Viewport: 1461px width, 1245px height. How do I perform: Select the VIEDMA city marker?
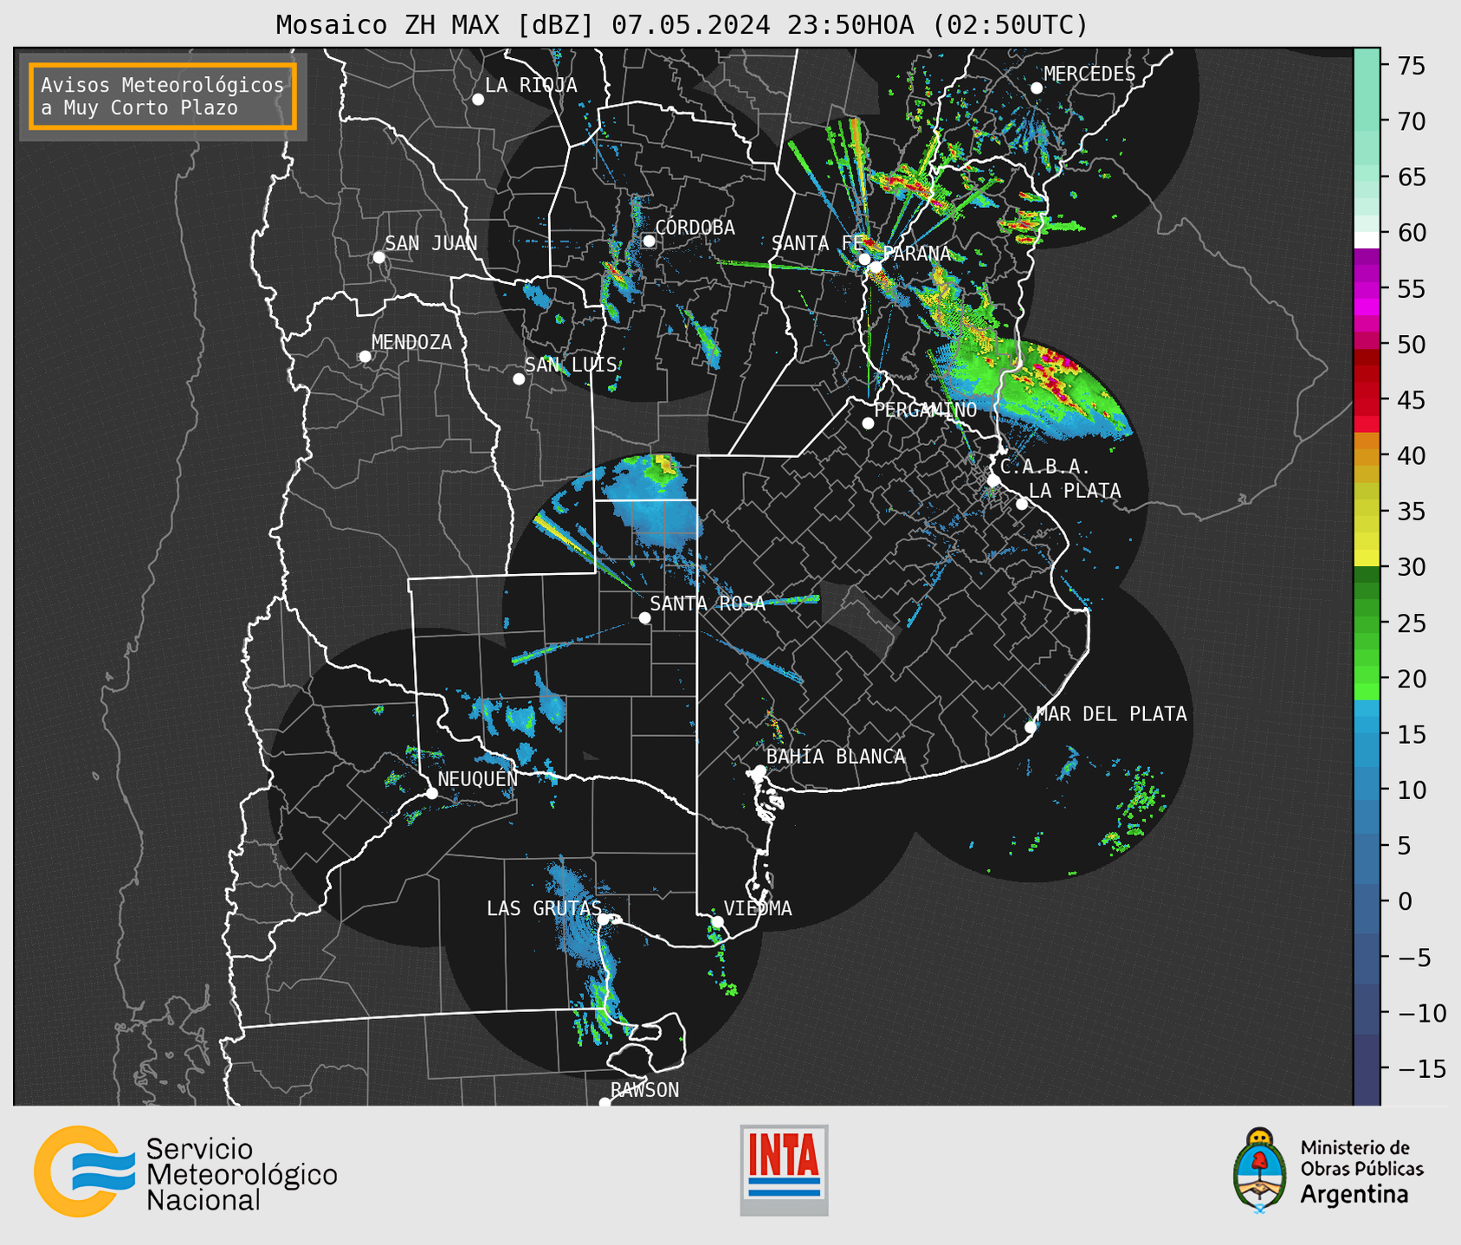717,921
